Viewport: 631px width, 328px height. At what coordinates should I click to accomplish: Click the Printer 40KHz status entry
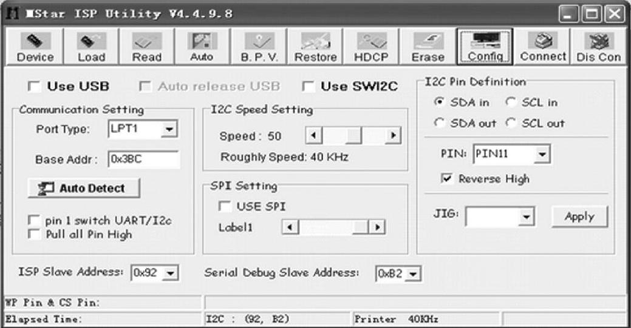point(426,319)
